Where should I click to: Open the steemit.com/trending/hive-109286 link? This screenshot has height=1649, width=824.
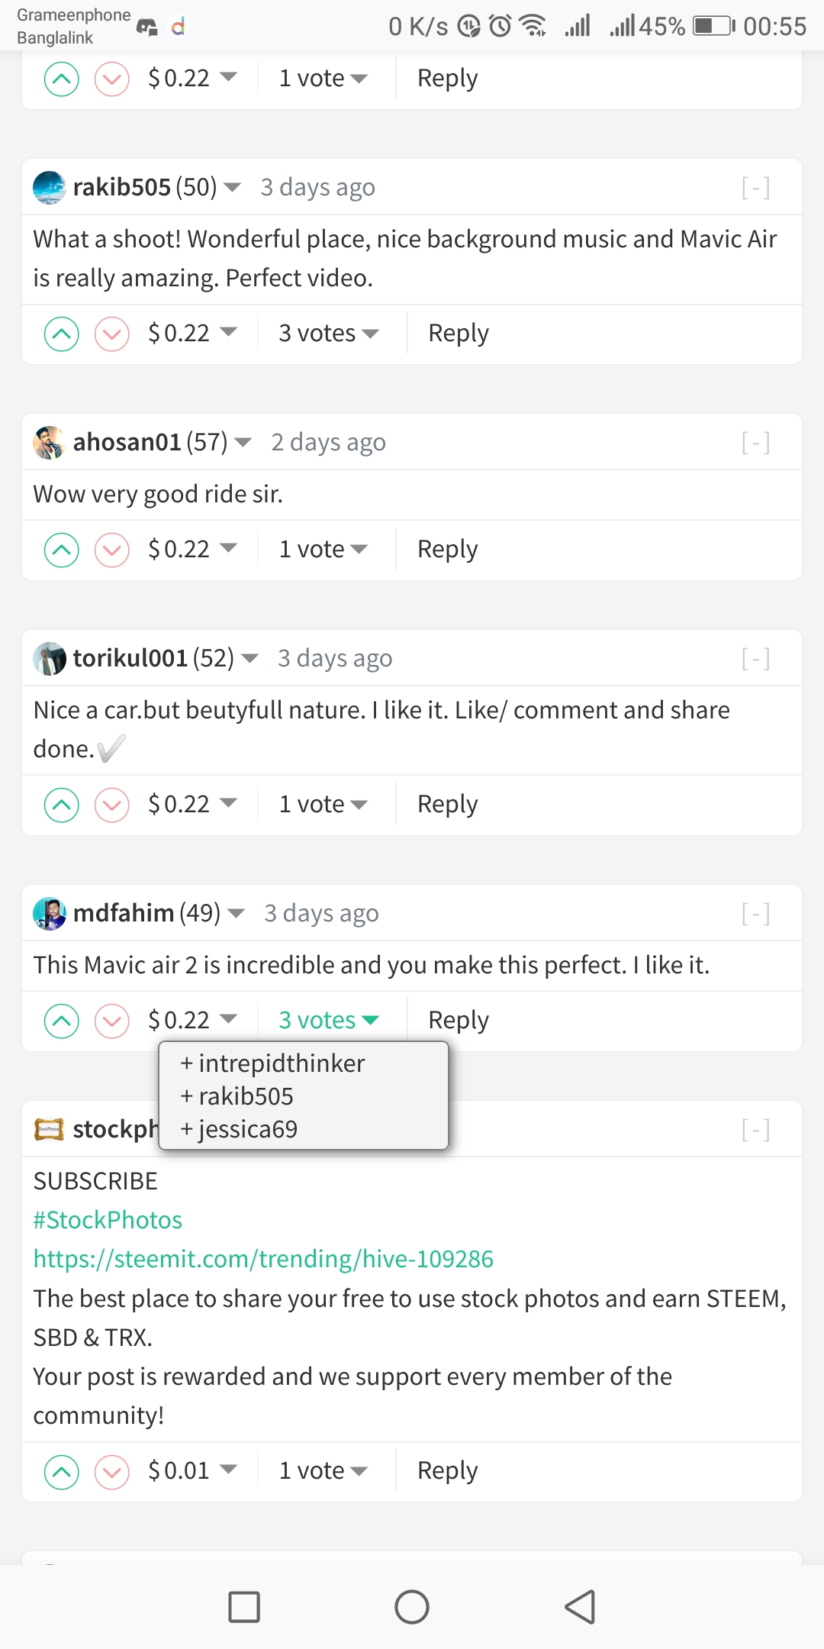point(263,1259)
